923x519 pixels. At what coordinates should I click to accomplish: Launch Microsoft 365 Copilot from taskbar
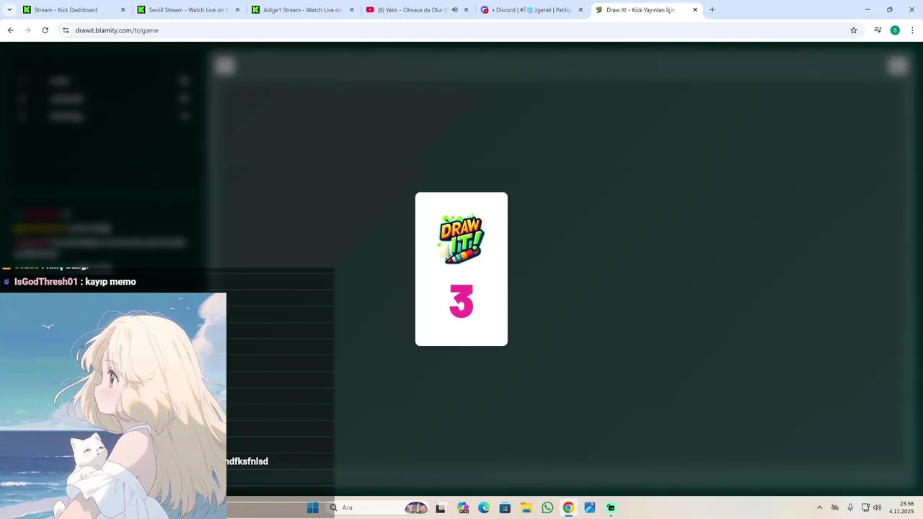pyautogui.click(x=463, y=507)
